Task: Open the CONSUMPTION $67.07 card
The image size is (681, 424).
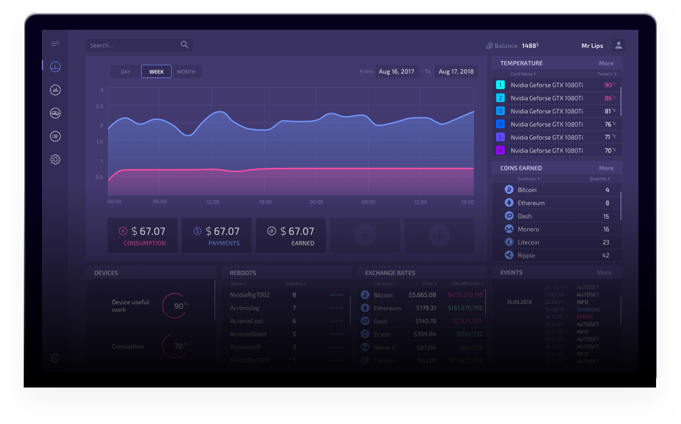Action: coord(142,235)
